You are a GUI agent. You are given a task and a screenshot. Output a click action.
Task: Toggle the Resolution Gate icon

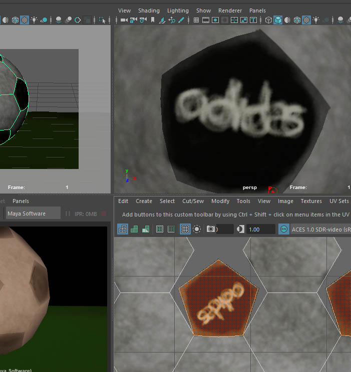[215, 20]
